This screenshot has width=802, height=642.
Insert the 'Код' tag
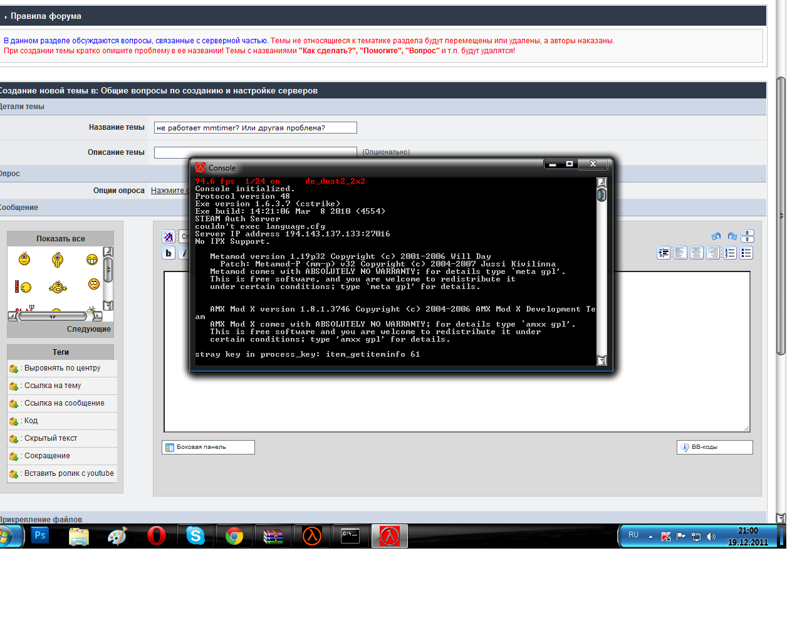tap(62, 421)
